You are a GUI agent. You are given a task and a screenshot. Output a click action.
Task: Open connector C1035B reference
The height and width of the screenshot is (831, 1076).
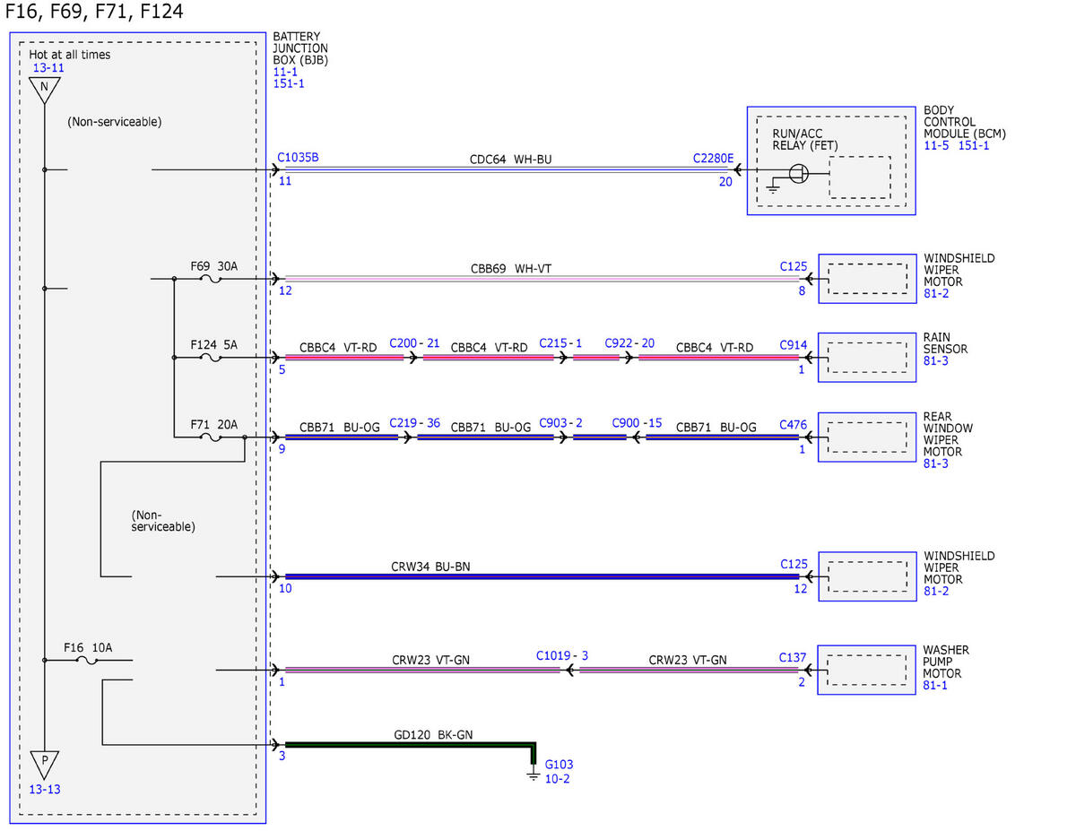click(298, 158)
